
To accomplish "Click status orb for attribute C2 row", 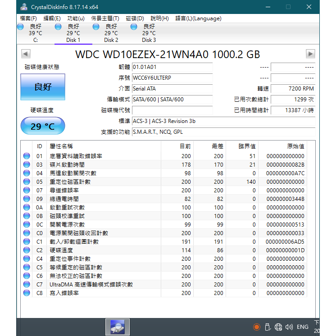I will click(x=27, y=250).
